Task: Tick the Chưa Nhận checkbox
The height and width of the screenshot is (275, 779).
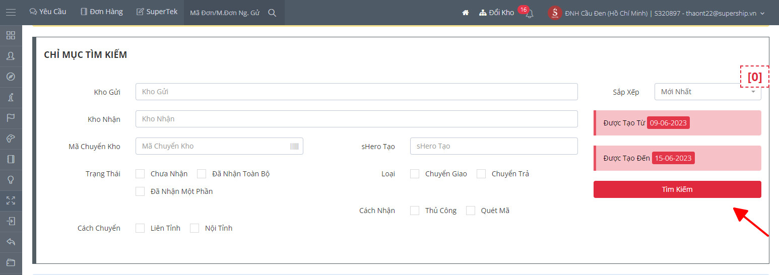Action: 140,174
